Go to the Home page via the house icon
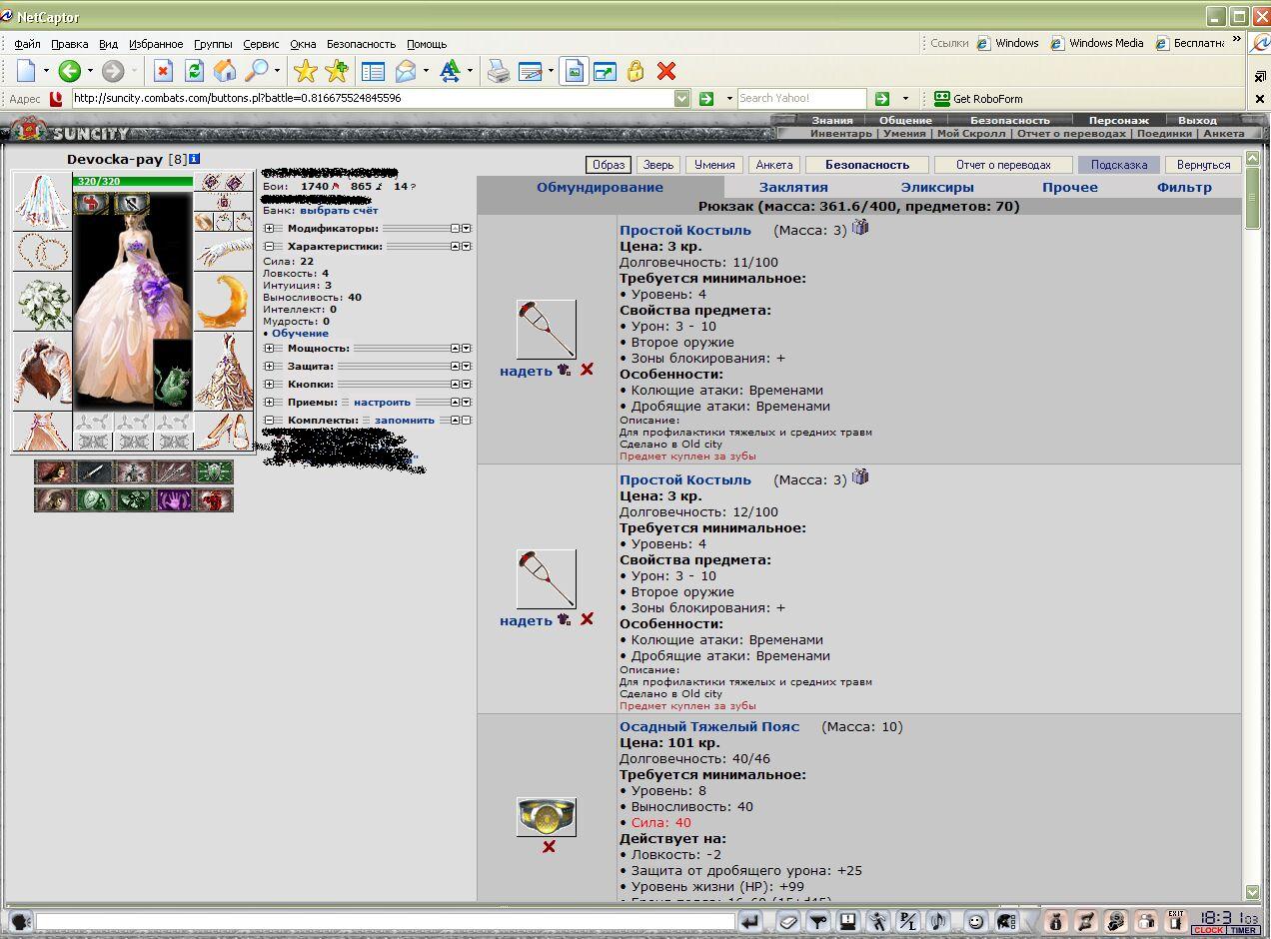The height and width of the screenshot is (939, 1271). pos(225,70)
